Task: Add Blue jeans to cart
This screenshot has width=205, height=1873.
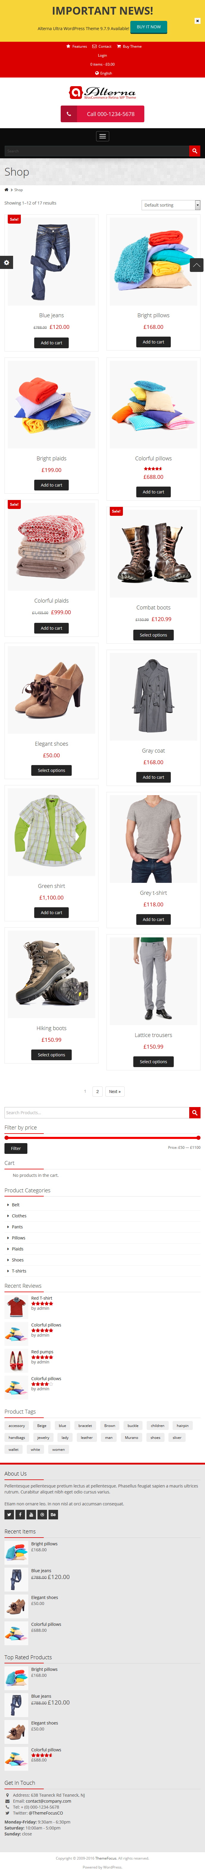Action: (51, 343)
